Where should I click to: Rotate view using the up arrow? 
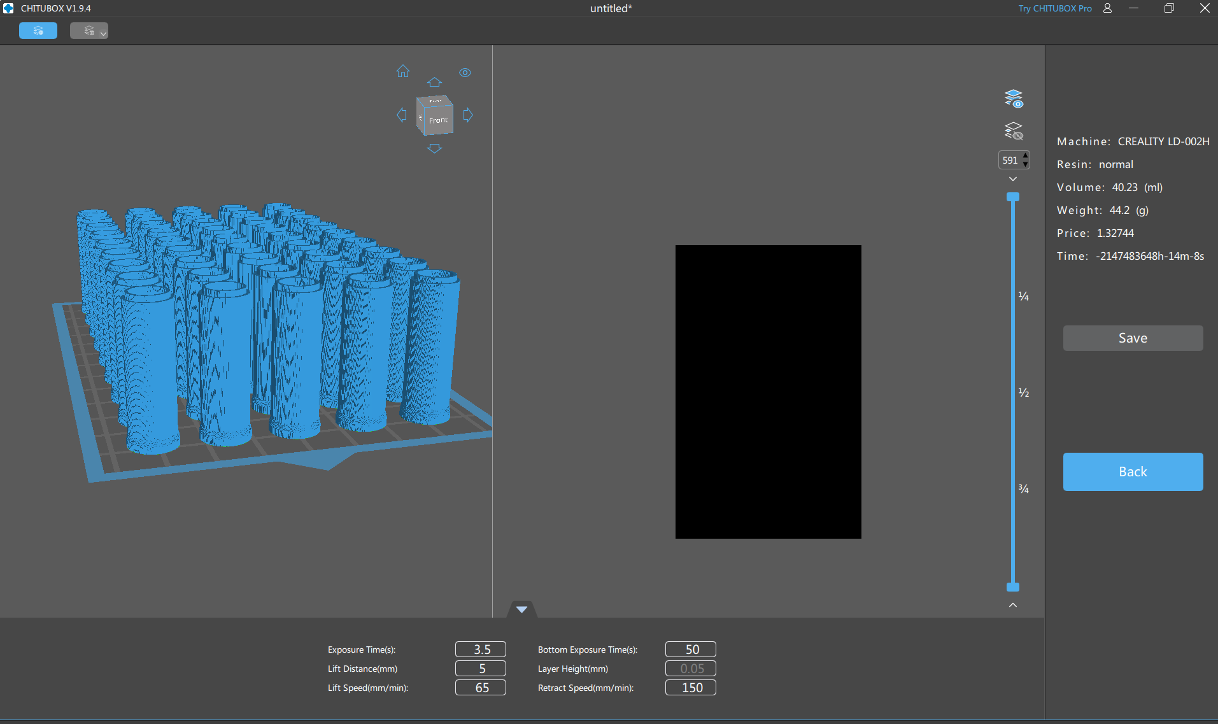434,82
